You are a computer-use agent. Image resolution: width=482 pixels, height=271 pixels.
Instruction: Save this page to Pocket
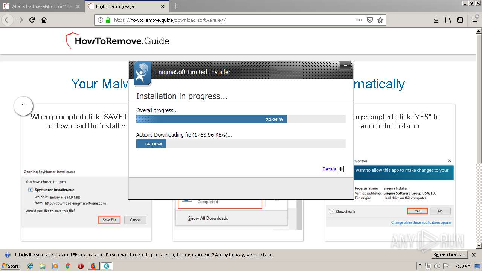(370, 20)
